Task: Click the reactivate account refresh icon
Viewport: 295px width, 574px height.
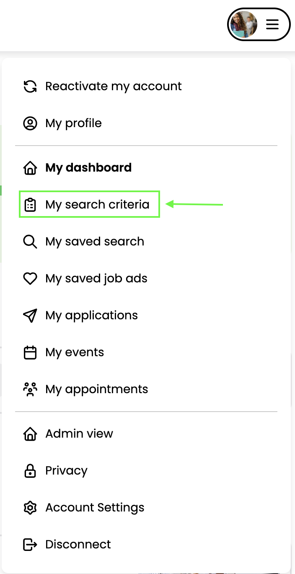Action: pyautogui.click(x=30, y=86)
